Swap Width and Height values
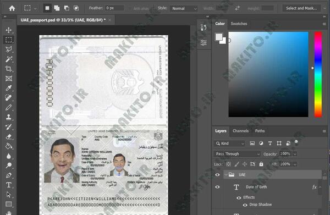 [x=238, y=8]
